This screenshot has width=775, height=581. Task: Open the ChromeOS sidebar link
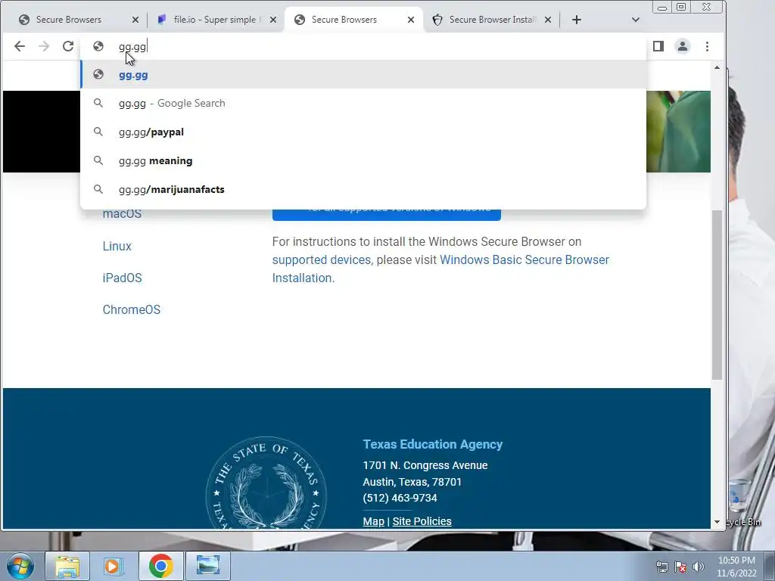(132, 309)
